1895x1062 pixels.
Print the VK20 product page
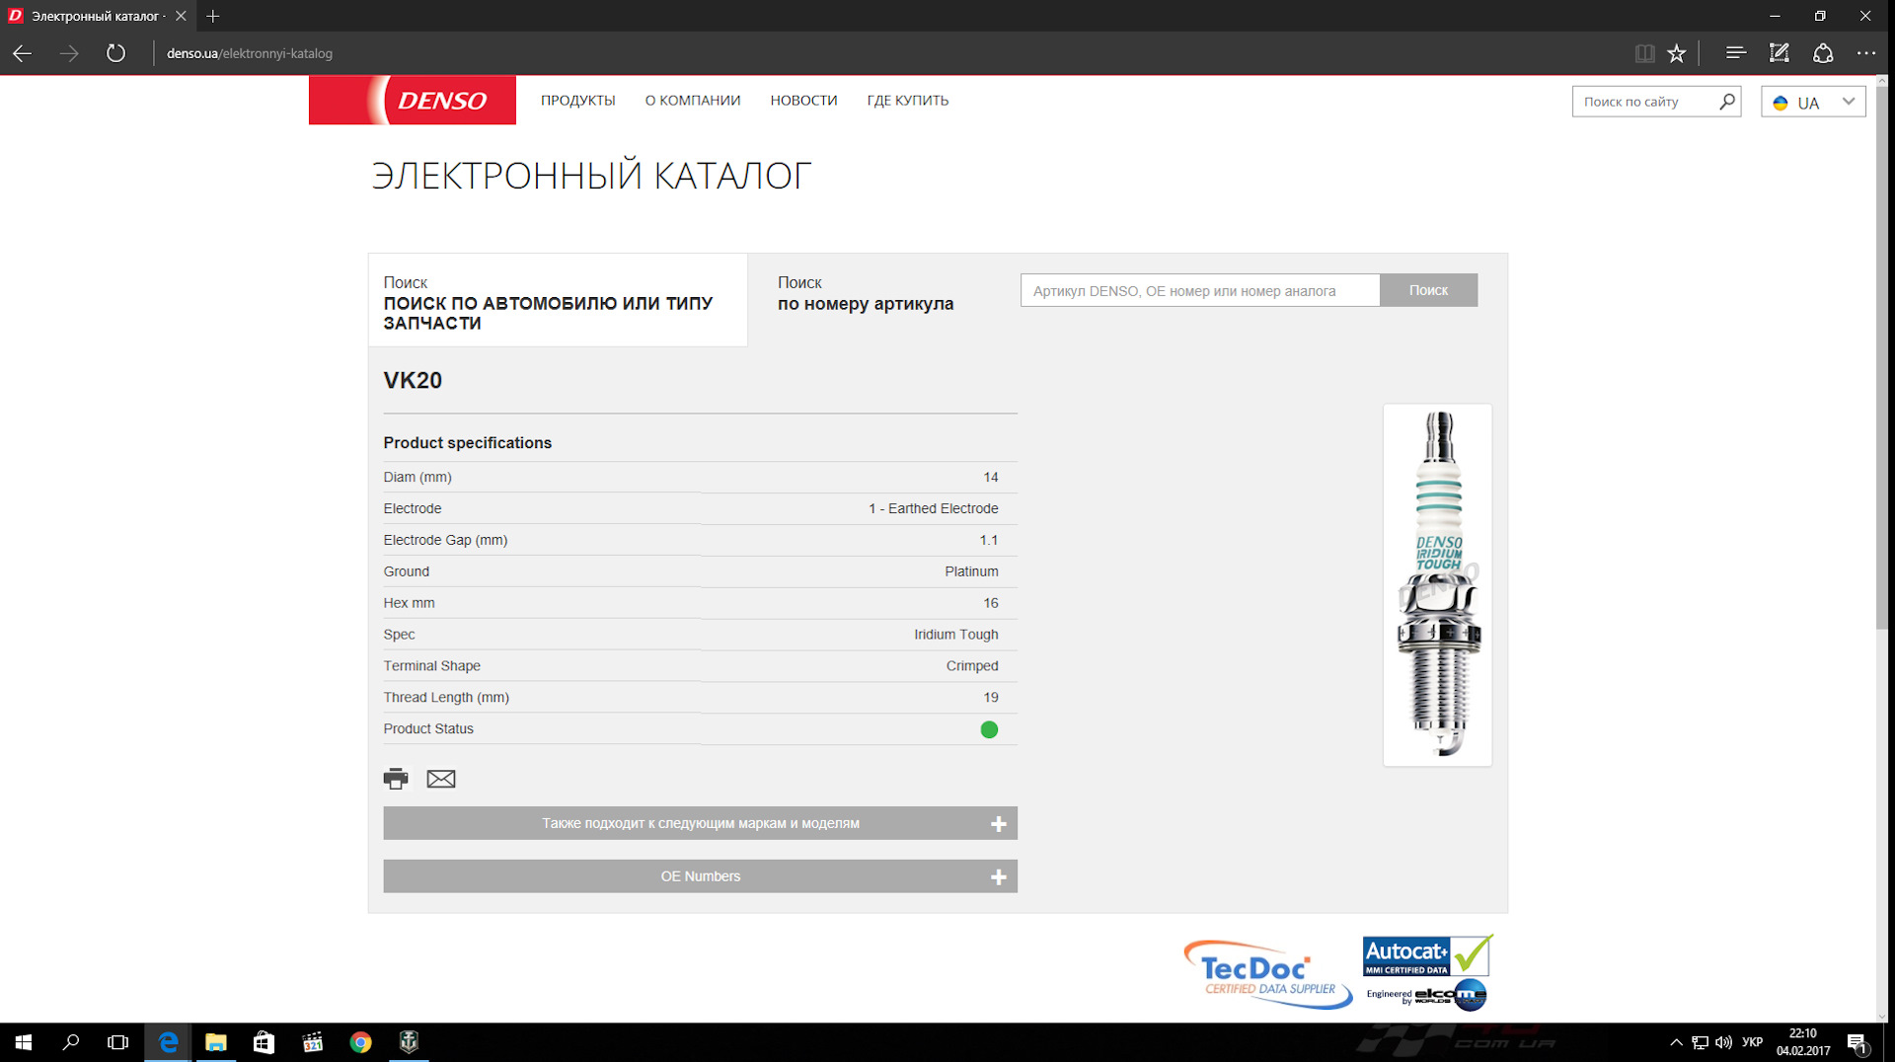click(x=396, y=779)
